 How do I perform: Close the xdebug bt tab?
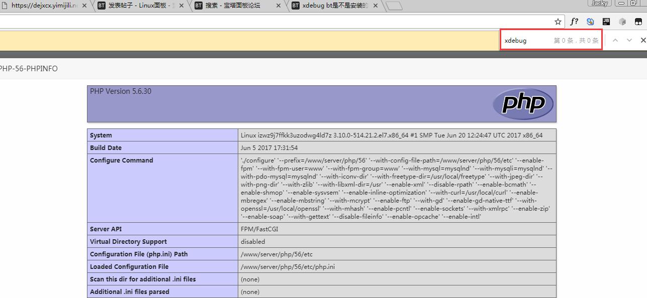pos(375,6)
